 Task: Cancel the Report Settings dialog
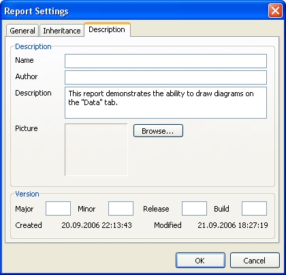255,261
